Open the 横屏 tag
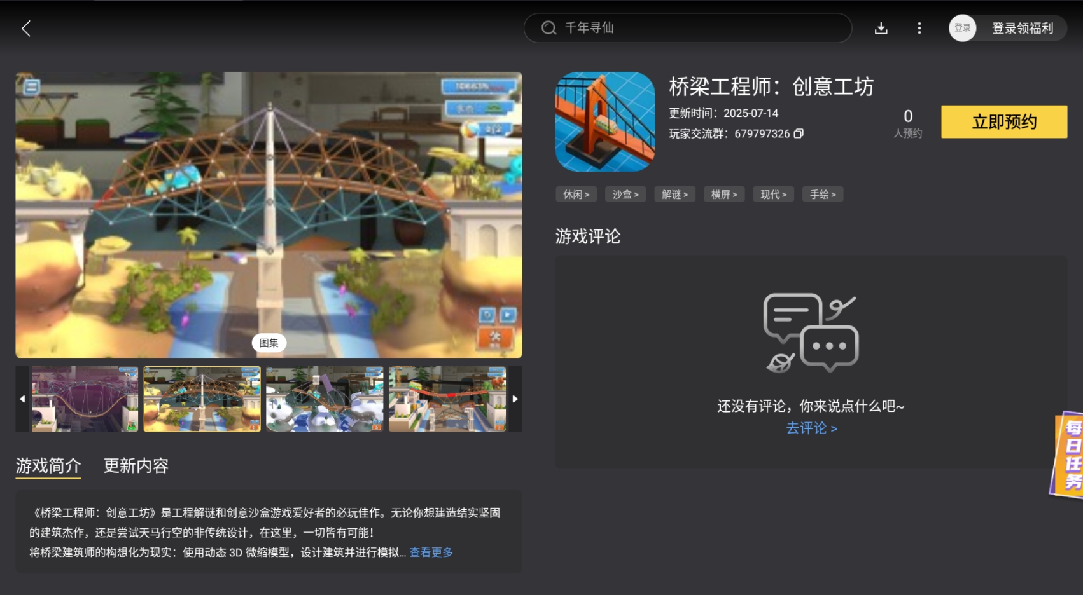1083x595 pixels. (724, 195)
